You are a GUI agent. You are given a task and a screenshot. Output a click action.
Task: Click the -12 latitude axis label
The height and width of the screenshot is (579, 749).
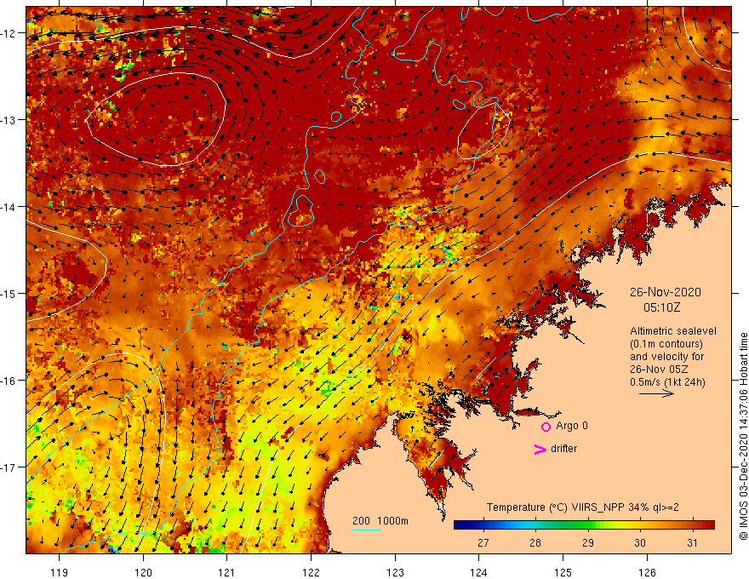(9, 33)
